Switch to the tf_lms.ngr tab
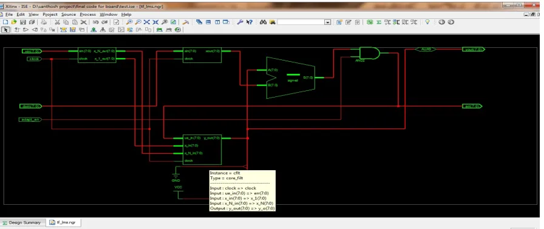Image resolution: width=544 pixels, height=229 pixels. (63, 222)
